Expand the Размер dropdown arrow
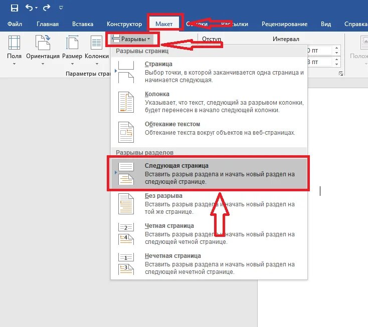This screenshot has height=327, width=368. coord(72,64)
